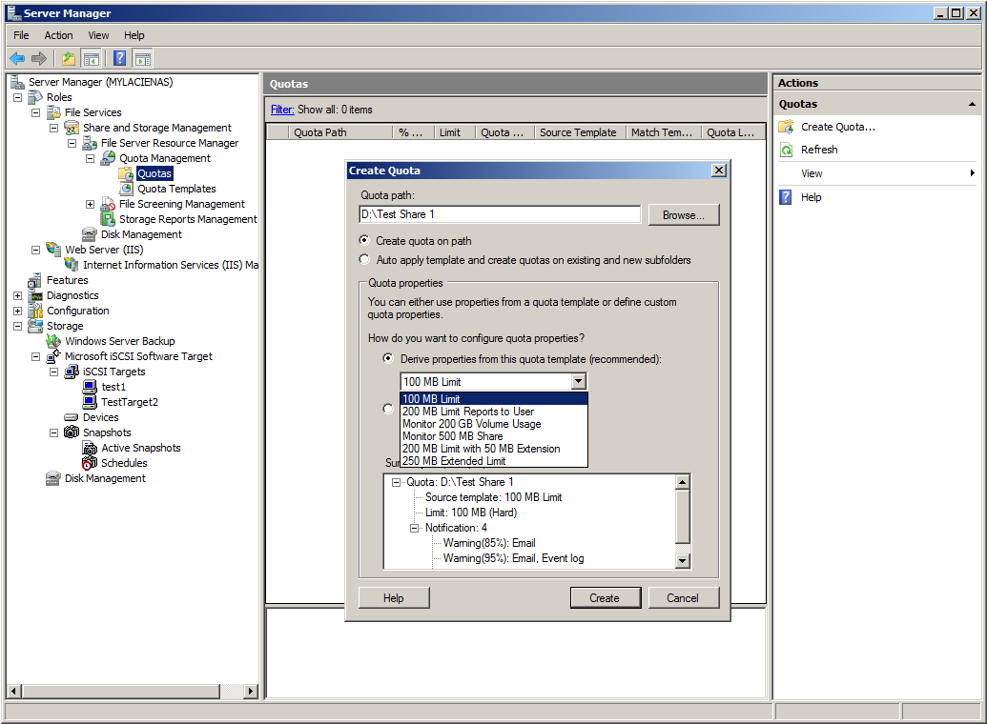
Task: Click the File Screening Management icon
Action: click(109, 204)
